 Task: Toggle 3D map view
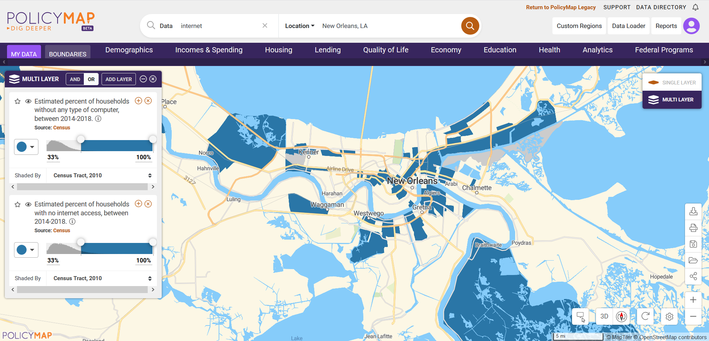604,316
